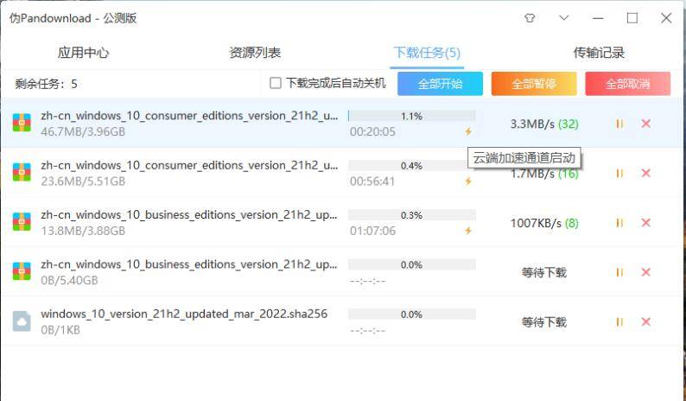Open the title bar dropdown menu chevron
Screen dimensions: 686x401
(564, 18)
